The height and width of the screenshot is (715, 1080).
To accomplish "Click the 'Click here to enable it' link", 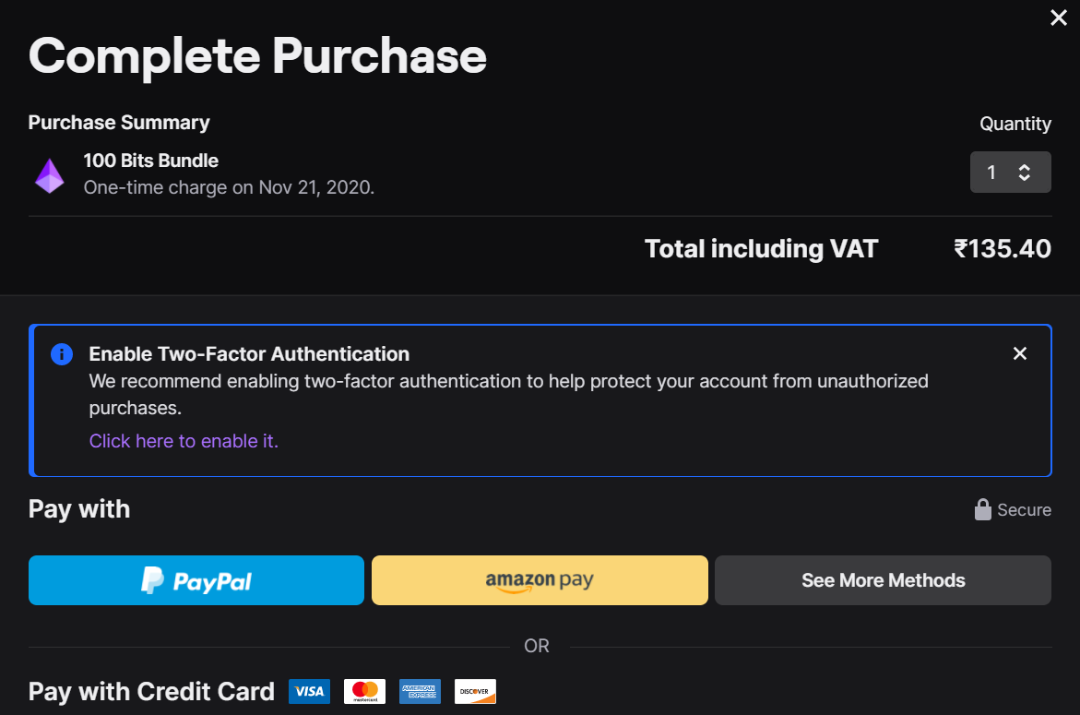I will (x=184, y=441).
